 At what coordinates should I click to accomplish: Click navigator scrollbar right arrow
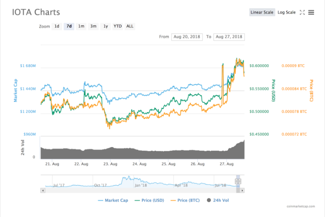pyautogui.click(x=242, y=190)
